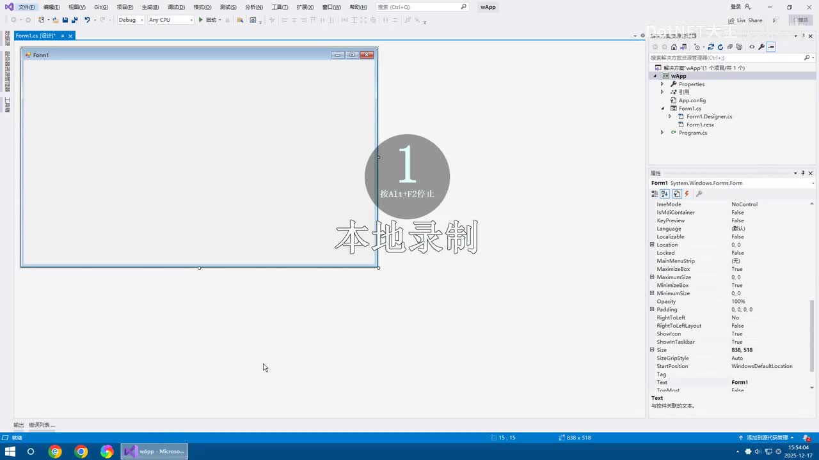The image size is (819, 460).
Task: Expand MaximumSize property plus box
Action: coord(652,277)
